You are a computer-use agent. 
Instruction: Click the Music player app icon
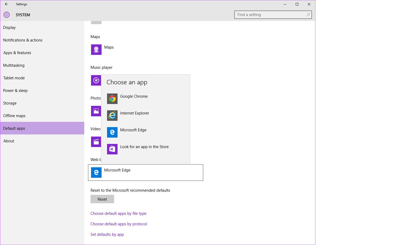click(x=96, y=80)
